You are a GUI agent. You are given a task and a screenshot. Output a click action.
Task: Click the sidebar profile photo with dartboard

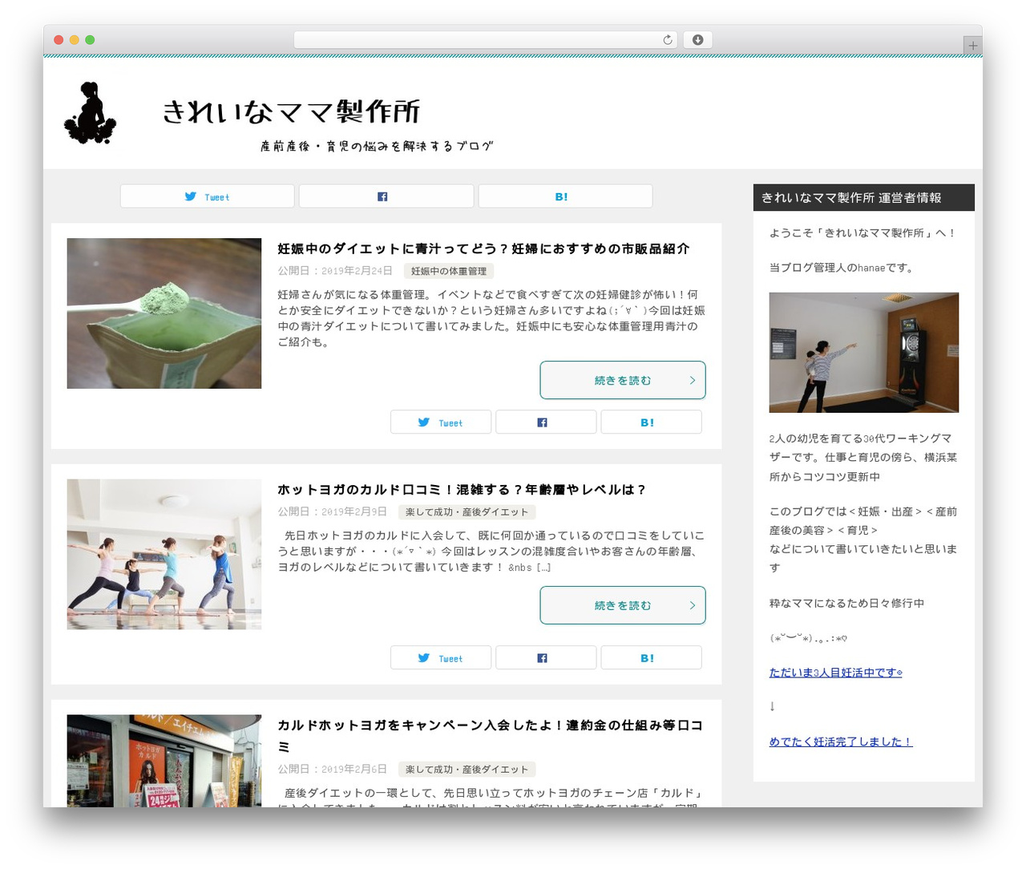point(864,353)
